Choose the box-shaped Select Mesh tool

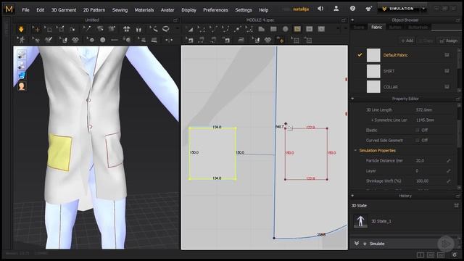(49, 29)
